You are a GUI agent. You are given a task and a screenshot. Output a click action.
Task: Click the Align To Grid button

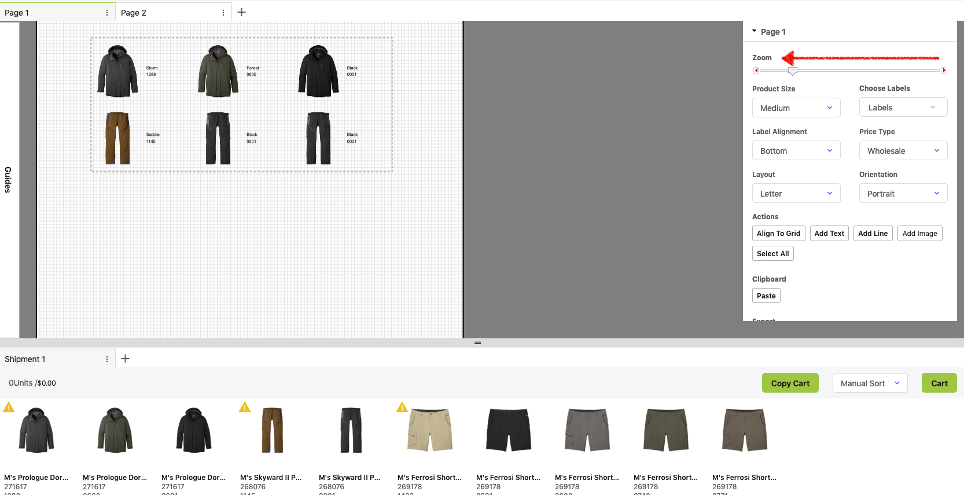778,234
